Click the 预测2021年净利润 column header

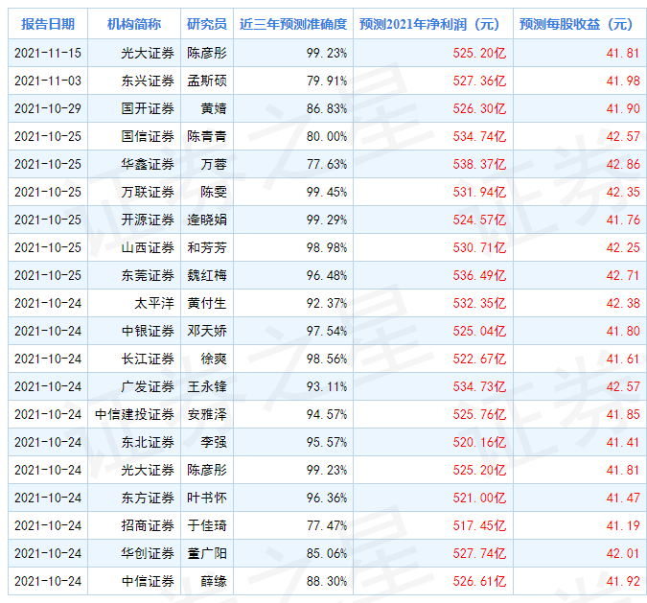433,24
